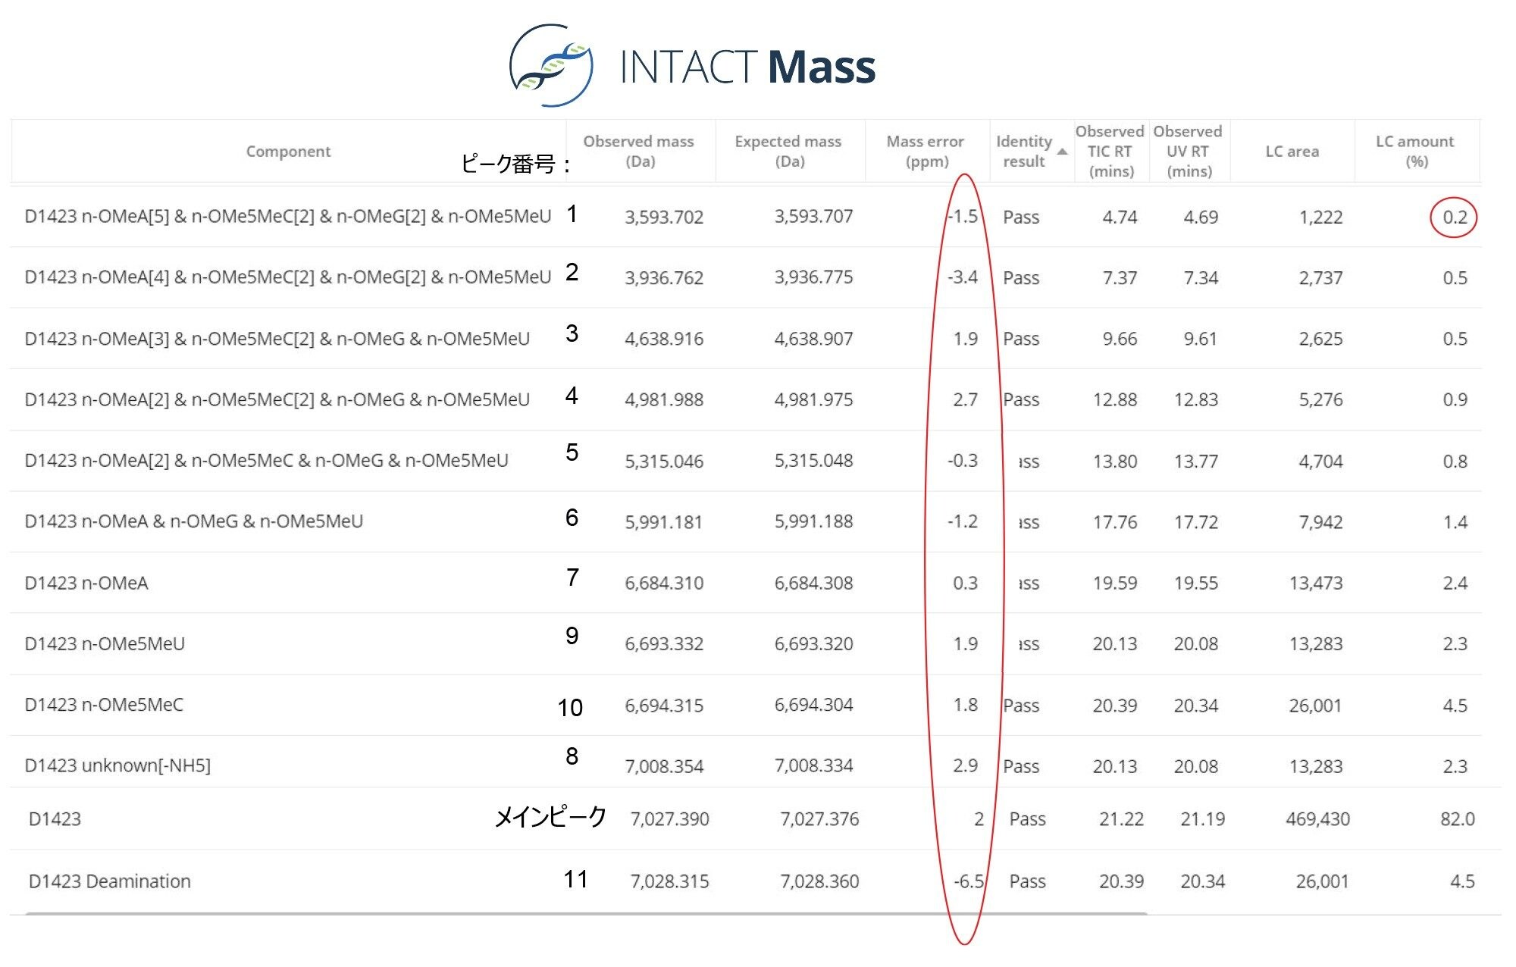Click the LC amount value 1.4
The width and height of the screenshot is (1516, 967).
[1455, 521]
